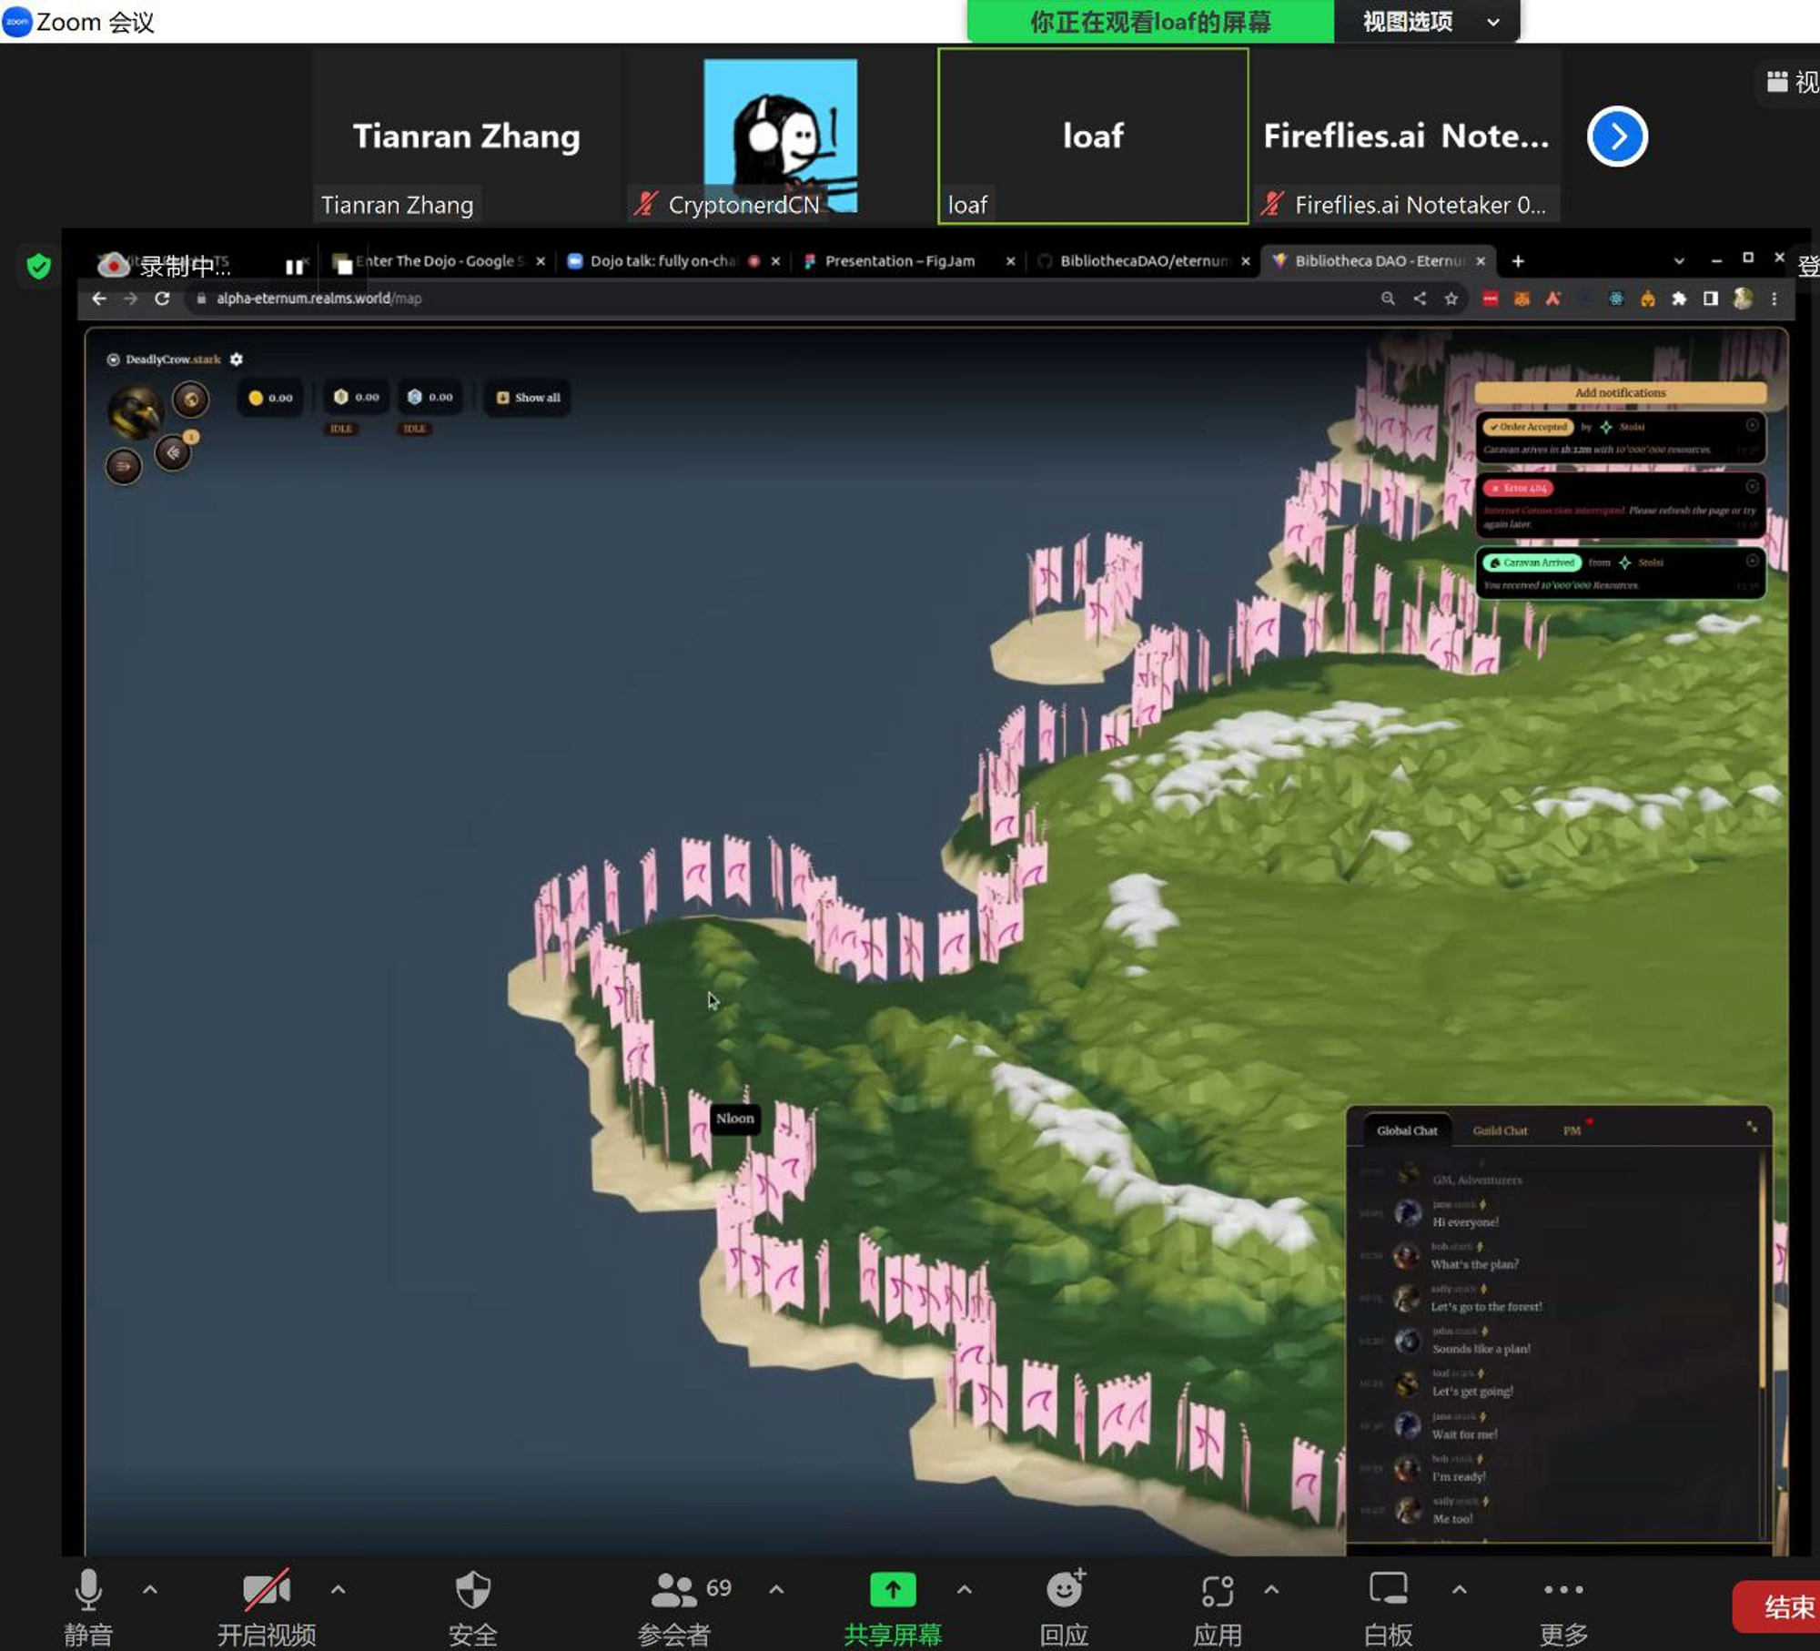Toggle the browser side panel icon
Viewport: 1820px width, 1651px height.
pyautogui.click(x=1711, y=299)
